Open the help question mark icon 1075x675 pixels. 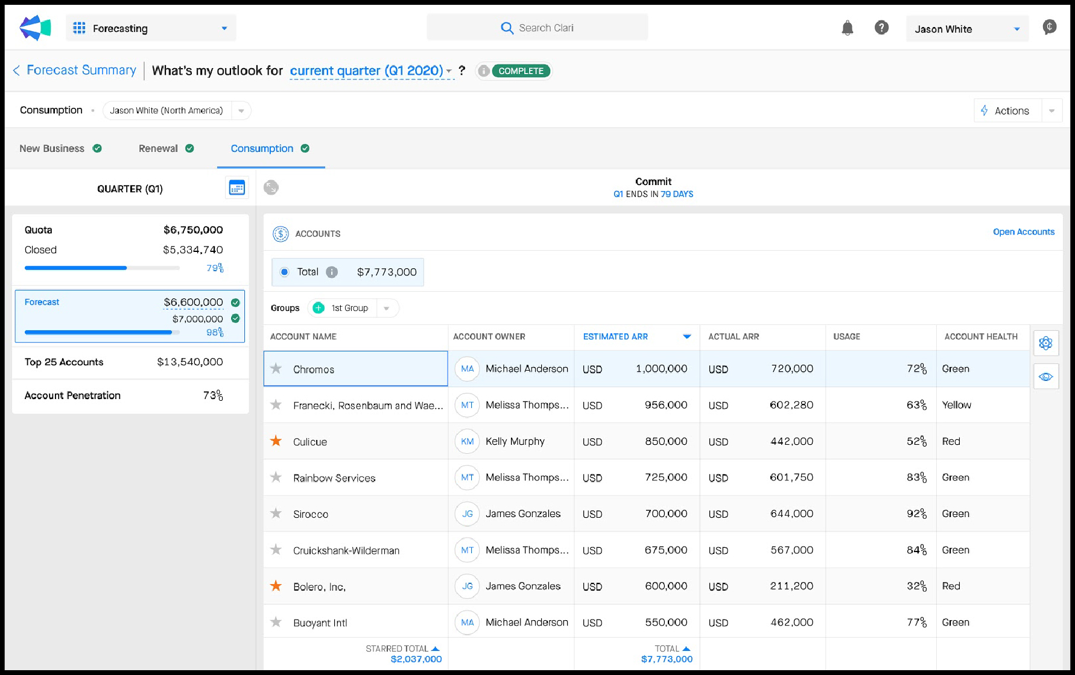(x=881, y=28)
